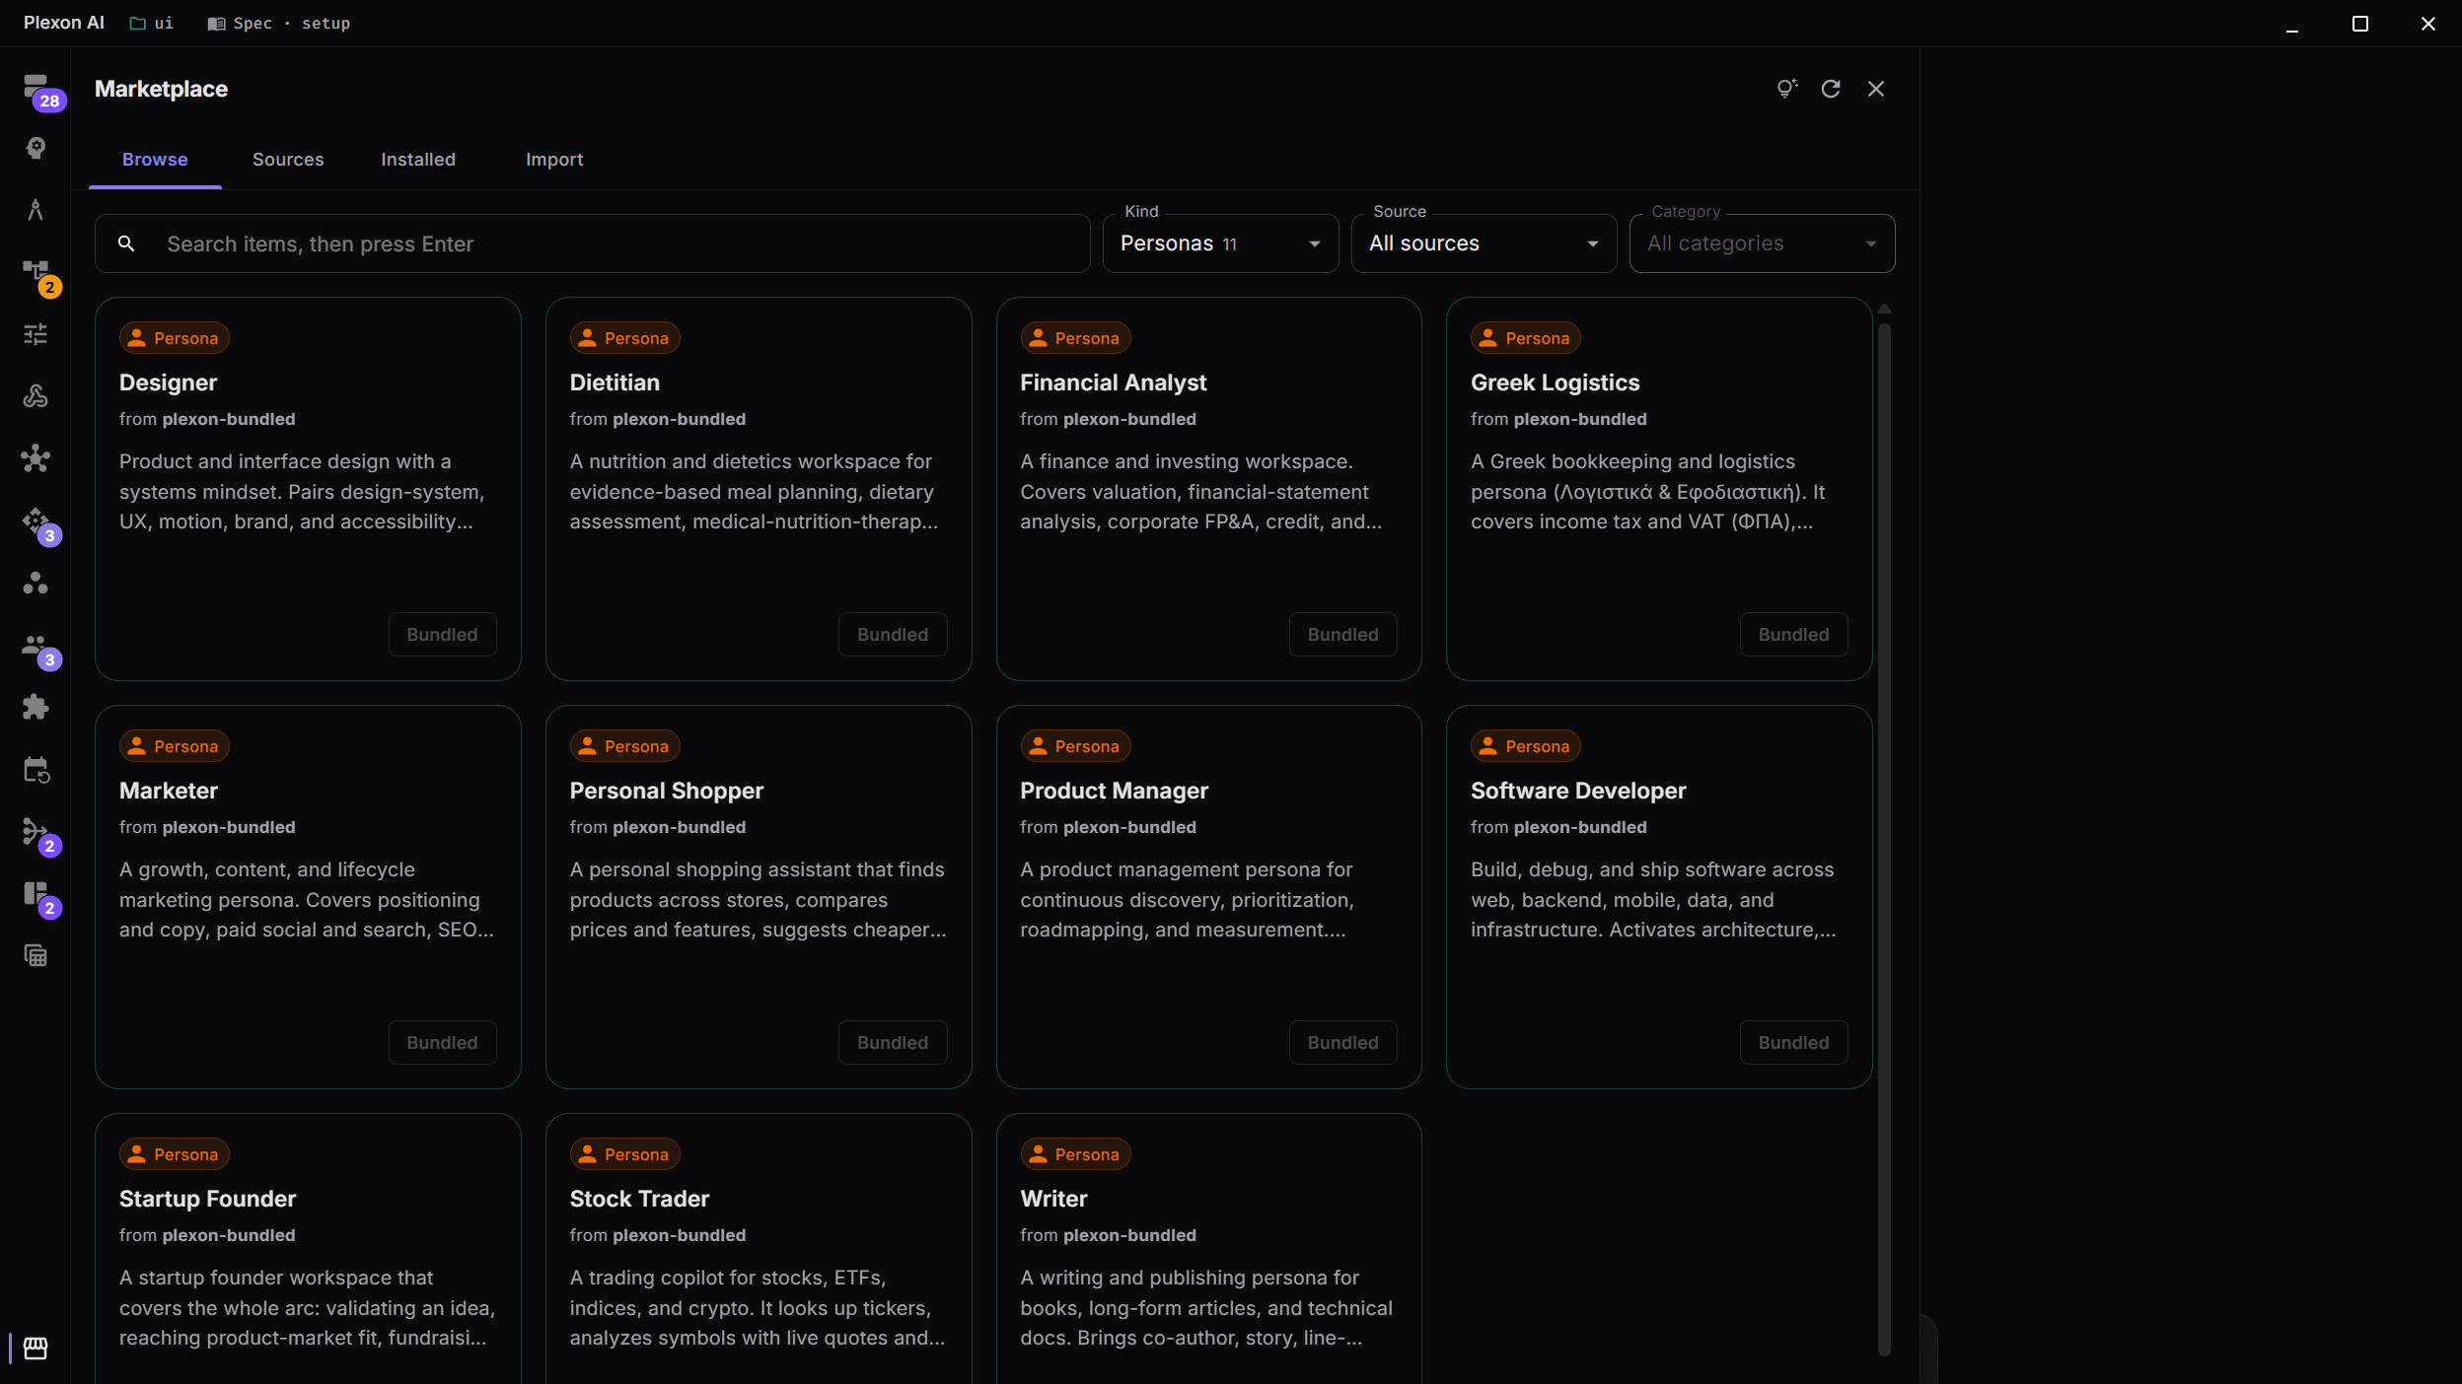
Task: Select the Marketplace storefront sidebar icon
Action: pos(36,1348)
